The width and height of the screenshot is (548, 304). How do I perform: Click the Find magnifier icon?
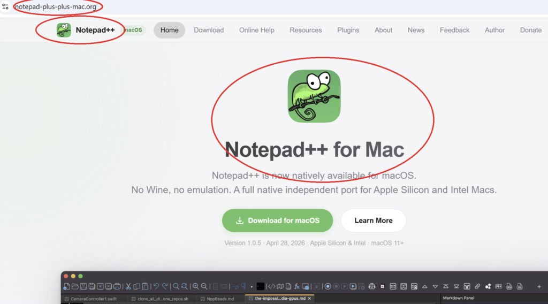coord(176,286)
